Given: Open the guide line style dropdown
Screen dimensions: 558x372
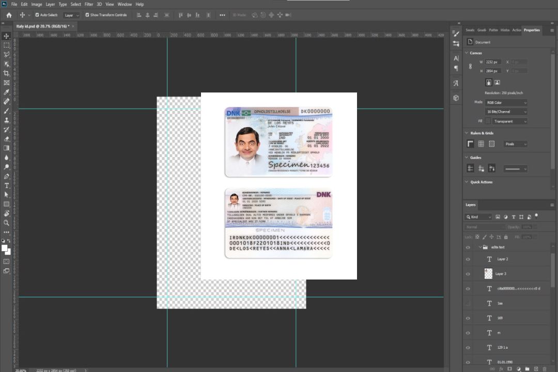Looking at the screenshot, I should pos(515,169).
